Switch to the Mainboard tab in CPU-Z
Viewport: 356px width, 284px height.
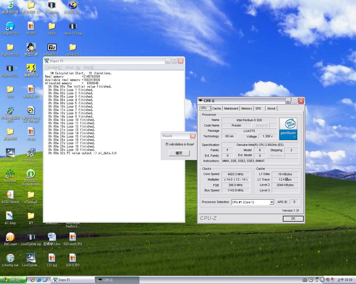[231, 108]
